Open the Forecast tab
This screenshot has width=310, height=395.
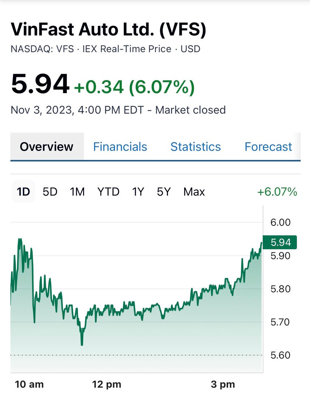[268, 147]
